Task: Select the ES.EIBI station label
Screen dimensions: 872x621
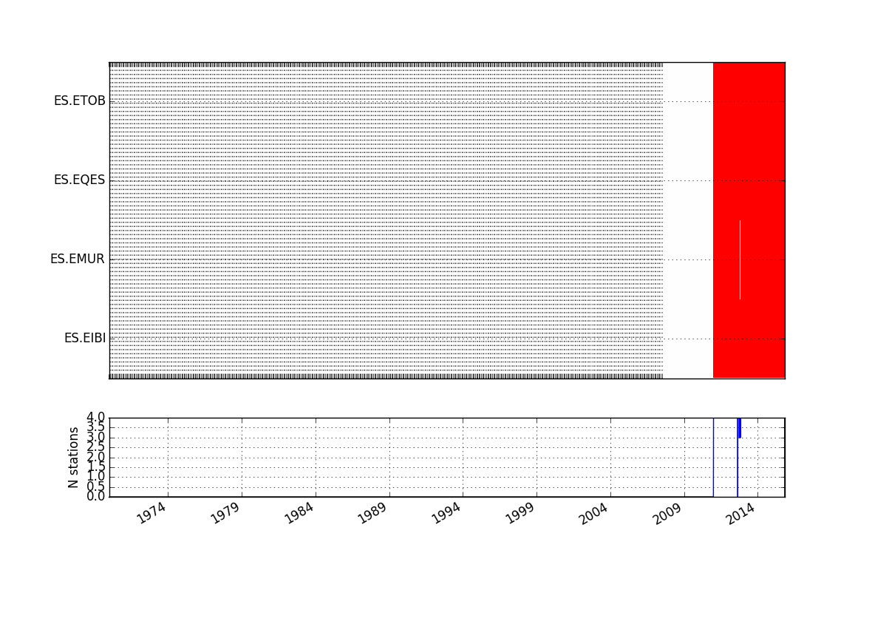Action: pyautogui.click(x=84, y=339)
